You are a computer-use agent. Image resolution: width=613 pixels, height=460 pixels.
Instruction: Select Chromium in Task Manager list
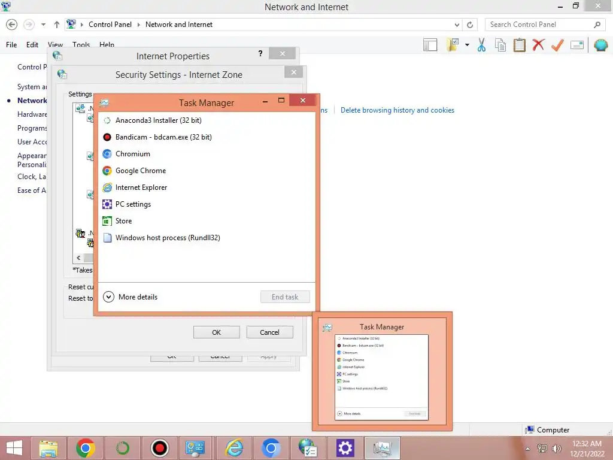click(207, 154)
